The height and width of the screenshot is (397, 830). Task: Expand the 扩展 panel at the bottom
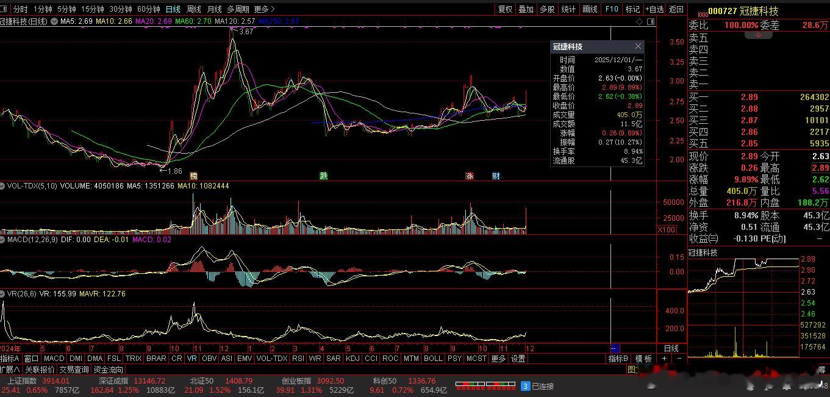click(10, 370)
